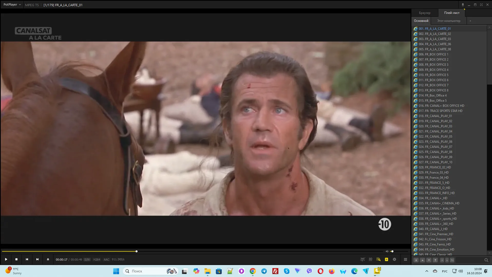Screen dimensions: 492x277
Task: Move selected item to bottom of playlist
Action: point(435,260)
